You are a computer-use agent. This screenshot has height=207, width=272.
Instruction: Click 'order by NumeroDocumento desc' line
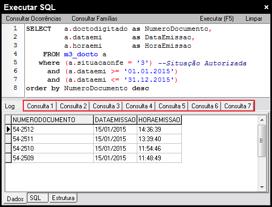pos(87,88)
